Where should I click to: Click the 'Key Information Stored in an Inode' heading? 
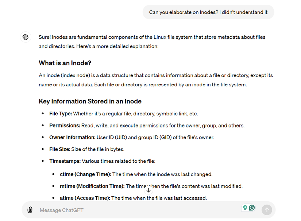90,101
